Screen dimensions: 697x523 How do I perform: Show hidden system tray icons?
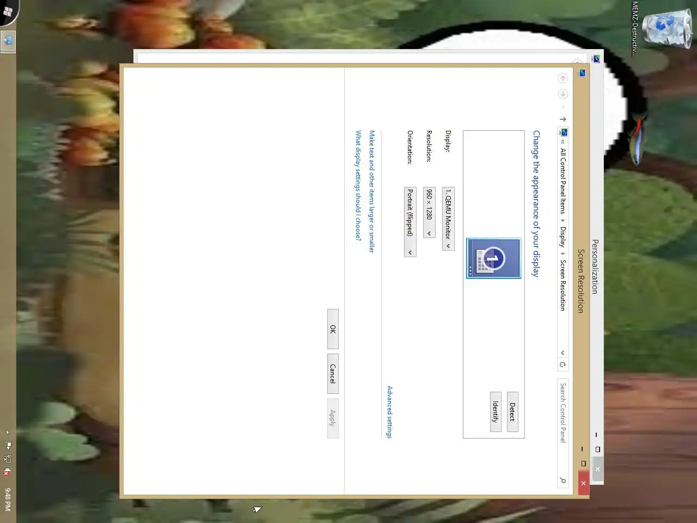pos(7,433)
